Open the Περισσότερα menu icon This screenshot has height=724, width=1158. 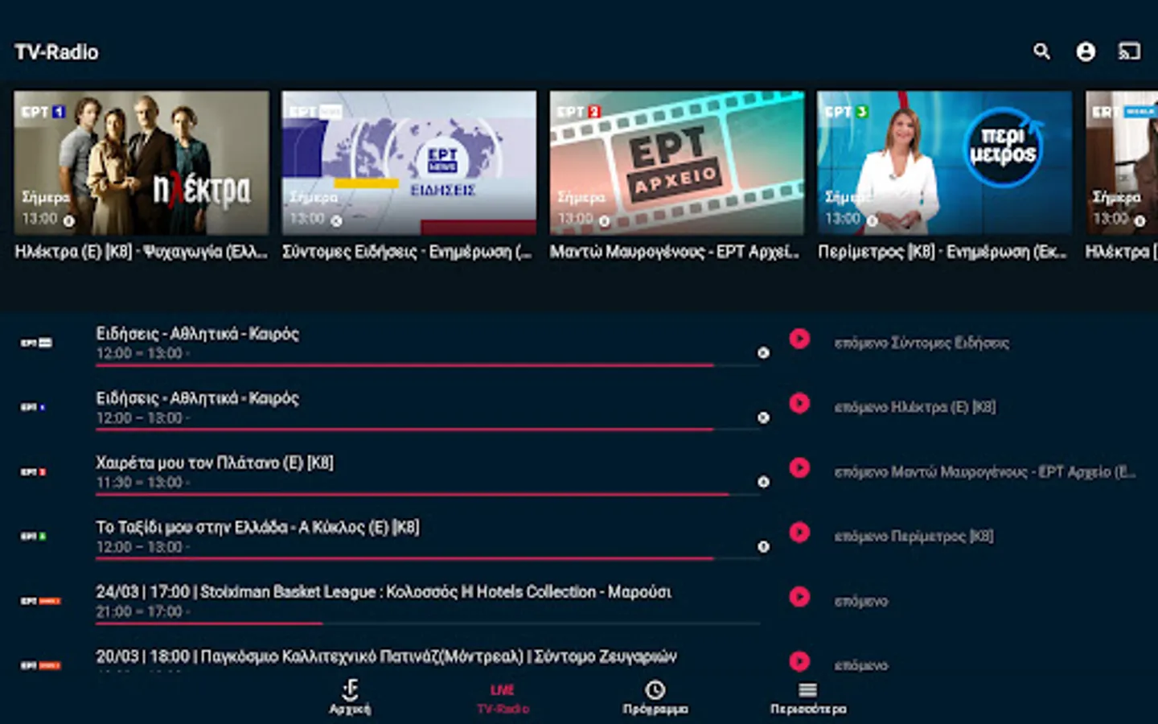coord(807,689)
